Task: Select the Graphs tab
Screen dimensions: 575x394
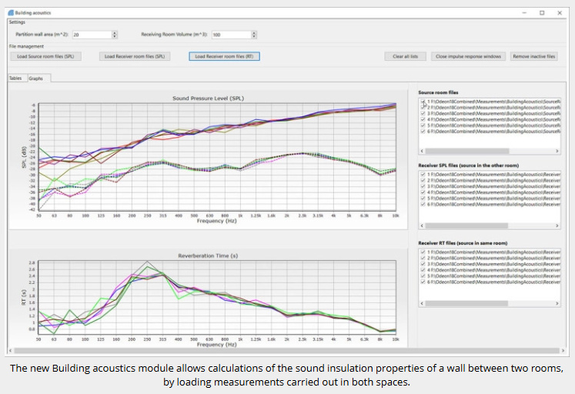Action: click(x=36, y=78)
